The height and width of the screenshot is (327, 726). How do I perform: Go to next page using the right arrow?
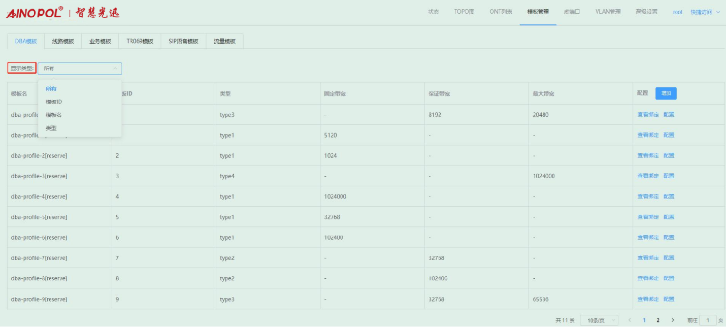[673, 320]
